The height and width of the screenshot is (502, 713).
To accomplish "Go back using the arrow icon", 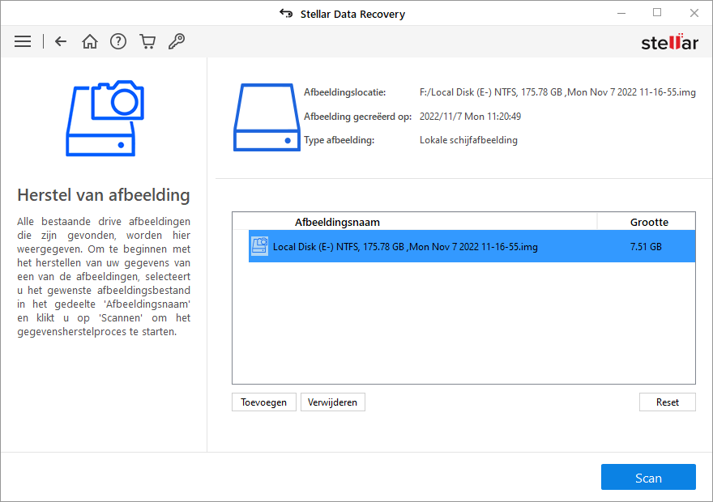I will point(61,41).
